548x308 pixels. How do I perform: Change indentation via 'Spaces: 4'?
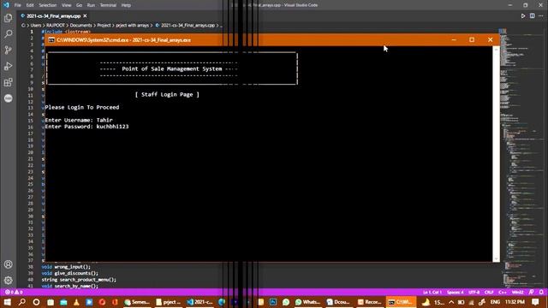click(455, 293)
